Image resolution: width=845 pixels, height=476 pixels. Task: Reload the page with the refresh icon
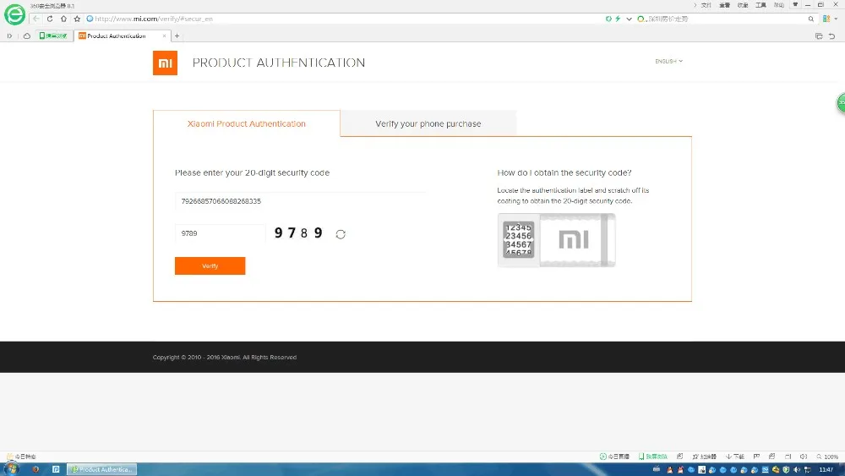[x=50, y=19]
